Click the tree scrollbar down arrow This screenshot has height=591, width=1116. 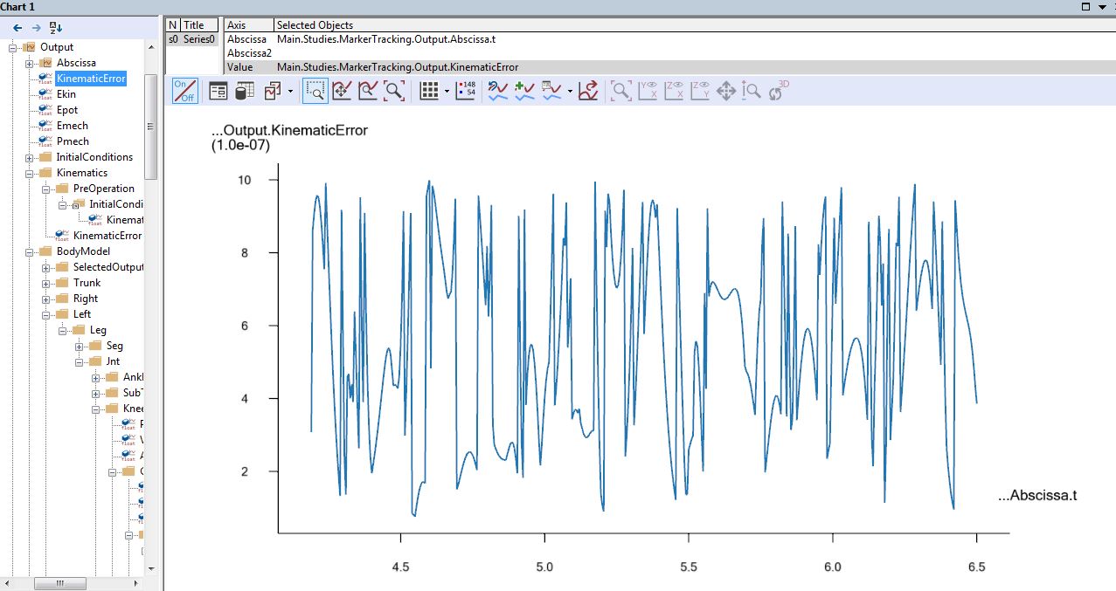pyautogui.click(x=150, y=568)
